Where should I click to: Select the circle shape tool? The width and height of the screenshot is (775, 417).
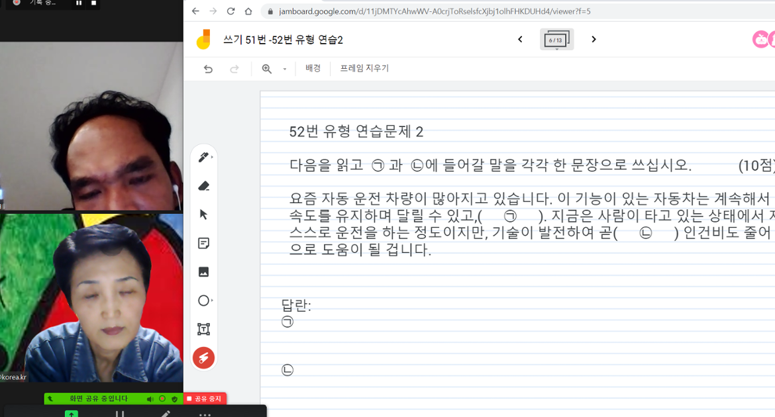click(x=203, y=301)
